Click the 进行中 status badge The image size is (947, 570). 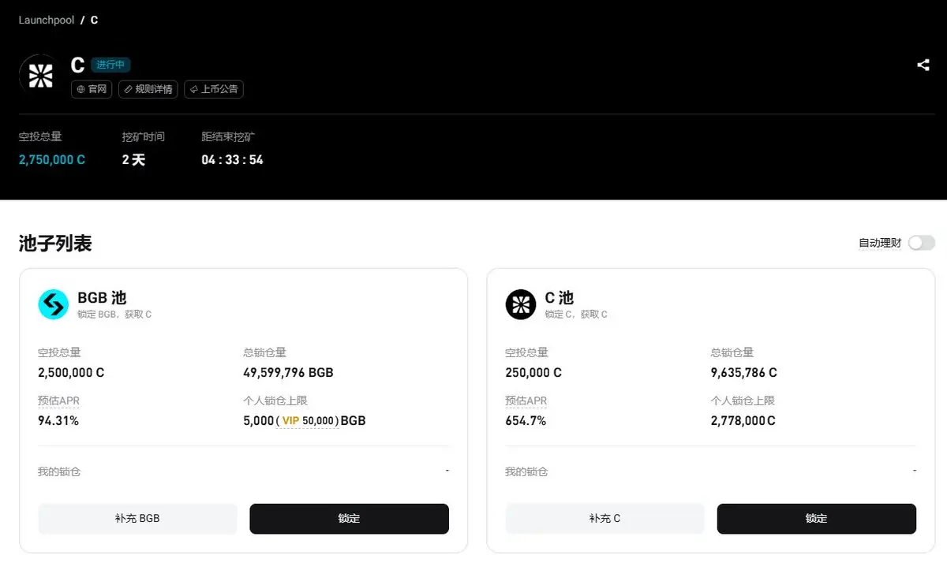point(110,65)
